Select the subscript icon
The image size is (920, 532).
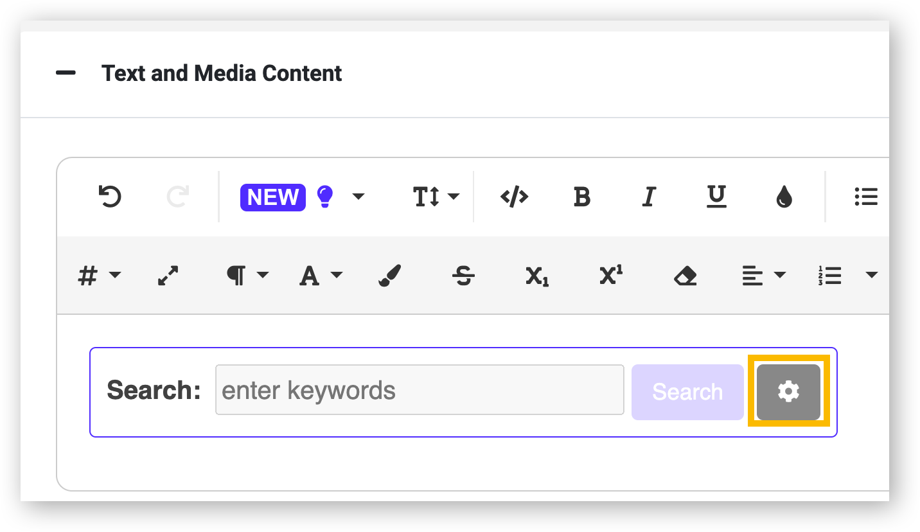coord(537,276)
